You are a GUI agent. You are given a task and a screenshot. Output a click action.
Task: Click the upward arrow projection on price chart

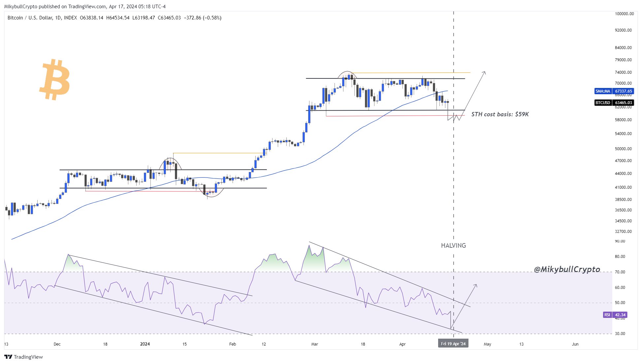[x=475, y=90]
